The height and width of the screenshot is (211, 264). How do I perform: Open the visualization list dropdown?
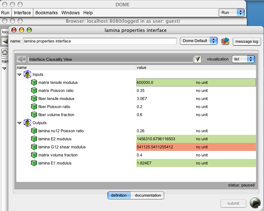point(243,59)
